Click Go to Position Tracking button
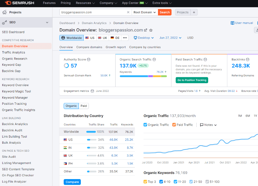Viewport: 258px width, 186px height. click(192, 80)
